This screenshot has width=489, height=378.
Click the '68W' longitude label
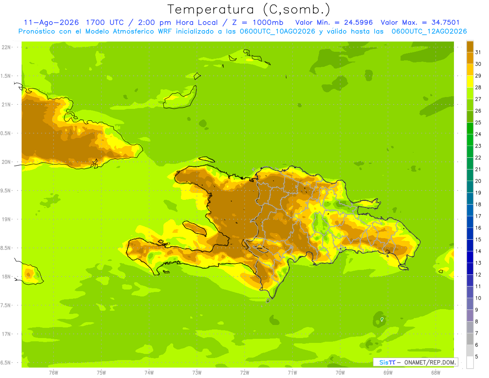436,372
